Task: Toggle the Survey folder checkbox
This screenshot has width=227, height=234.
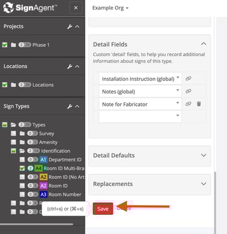Action: point(14,133)
